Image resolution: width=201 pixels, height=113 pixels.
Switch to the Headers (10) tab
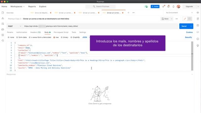(35, 32)
